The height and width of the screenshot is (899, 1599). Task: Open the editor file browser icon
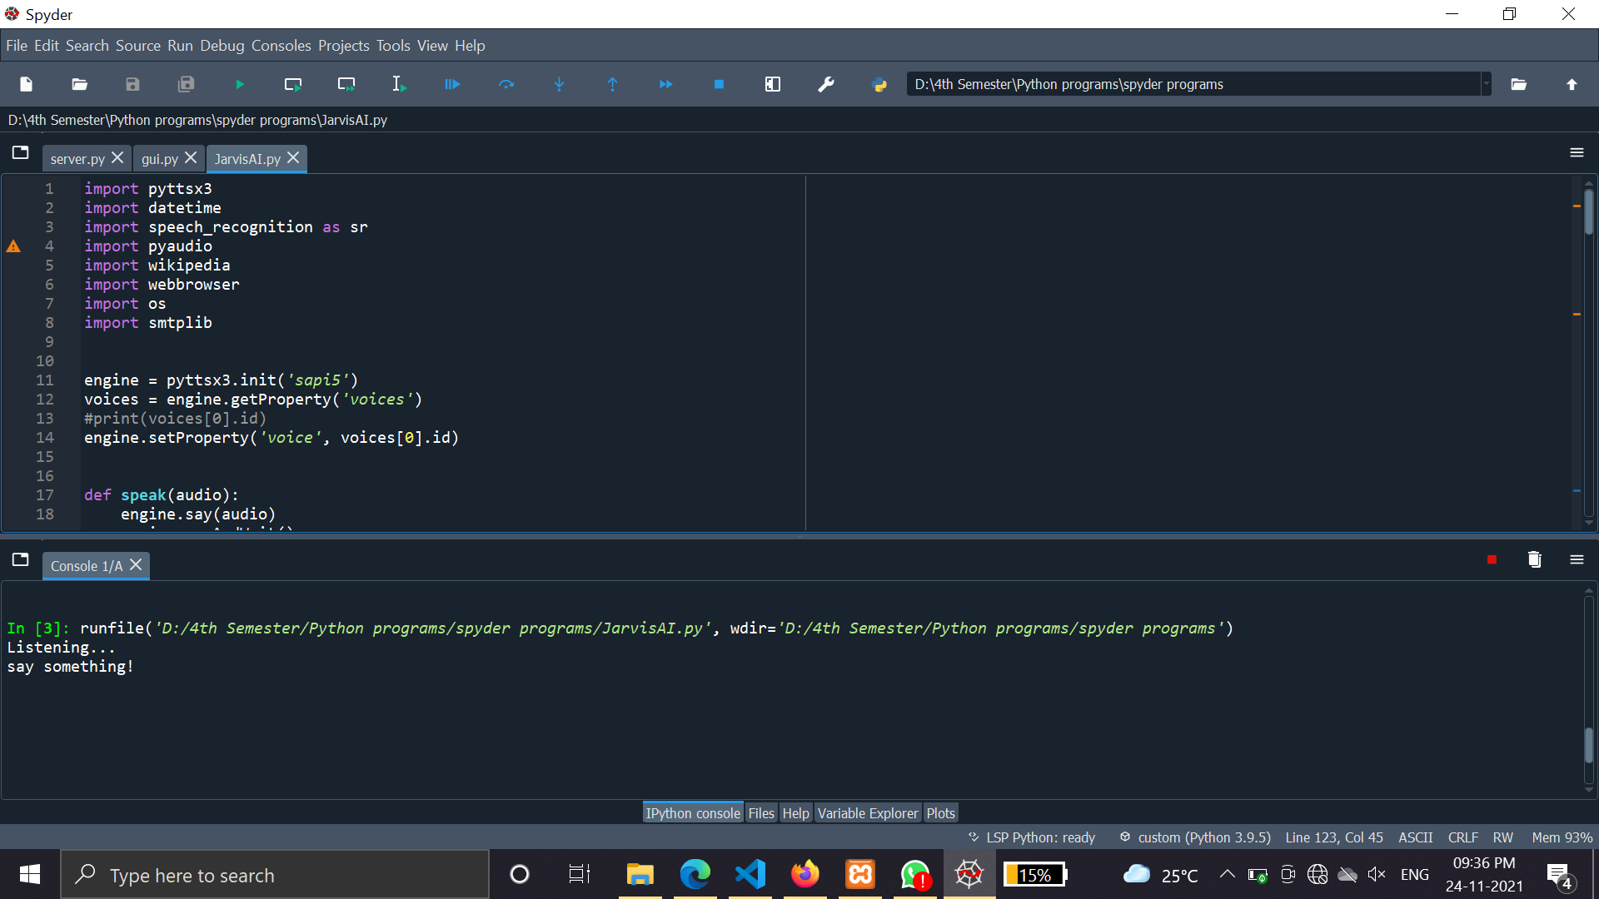pyautogui.click(x=21, y=153)
